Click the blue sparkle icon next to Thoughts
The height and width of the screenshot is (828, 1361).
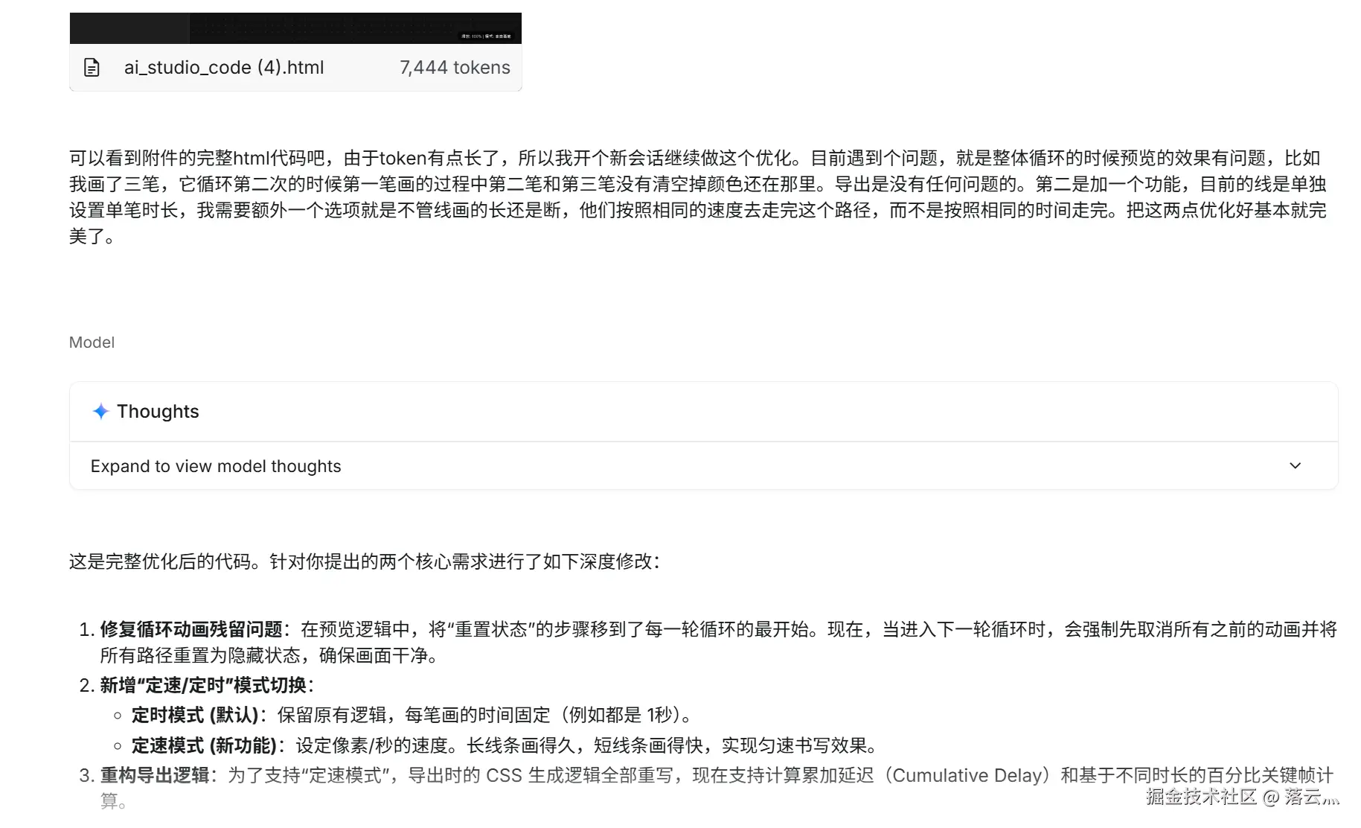[100, 411]
